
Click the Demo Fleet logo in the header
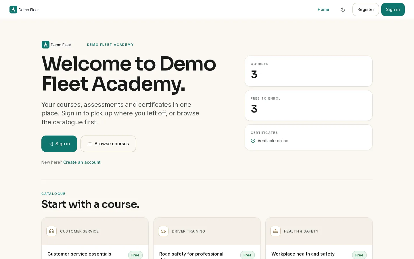[24, 9]
